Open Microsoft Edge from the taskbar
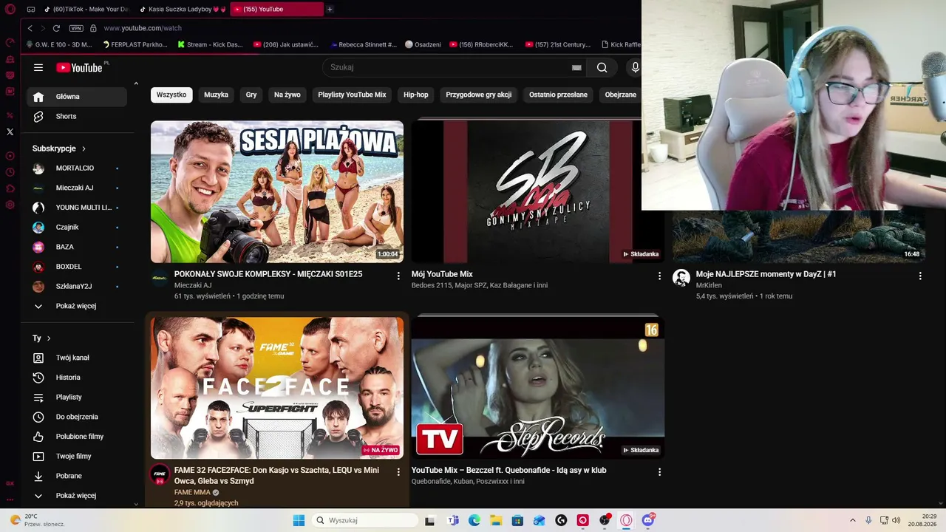Viewport: 946px width, 532px height. (474, 520)
